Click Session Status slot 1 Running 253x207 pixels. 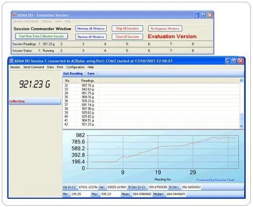pyautogui.click(x=48, y=51)
